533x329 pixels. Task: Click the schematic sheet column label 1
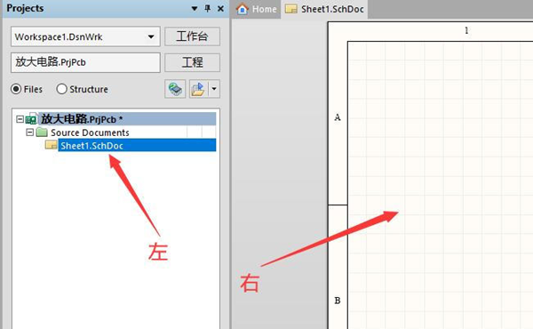click(466, 30)
